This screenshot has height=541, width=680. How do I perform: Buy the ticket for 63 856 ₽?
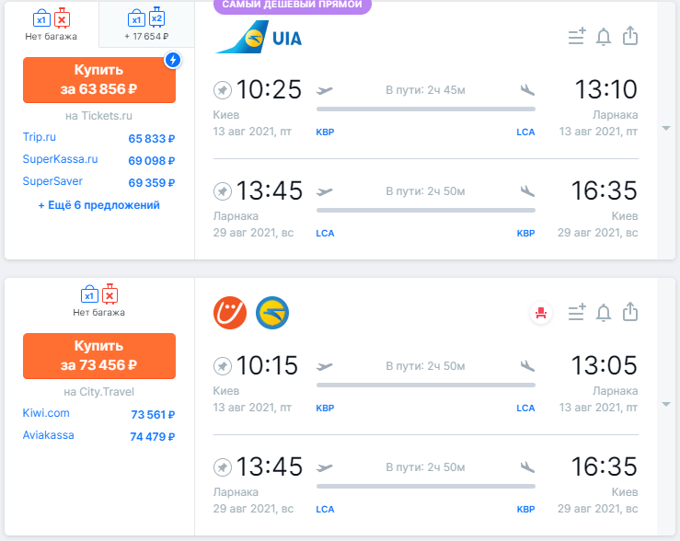pos(99,80)
